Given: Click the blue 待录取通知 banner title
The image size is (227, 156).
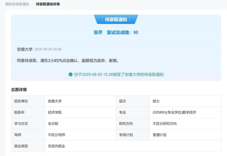Looking at the screenshot, I should coord(116,19).
